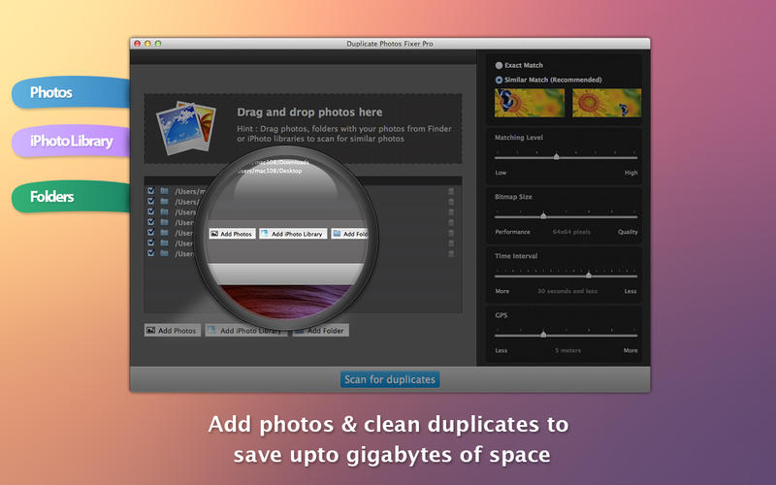The image size is (776, 485).
Task: Click the stacked photos icon in drop zone
Action: (186, 128)
